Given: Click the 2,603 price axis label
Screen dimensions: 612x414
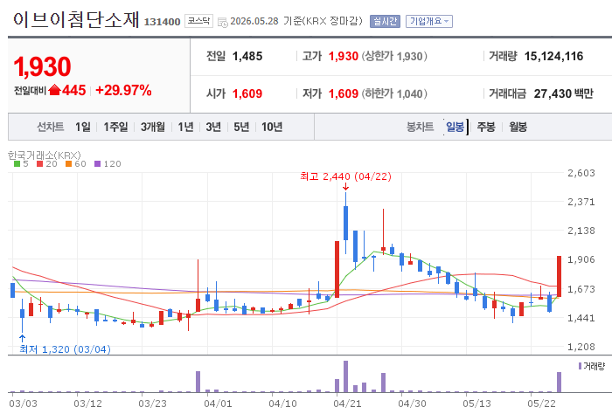Looking at the screenshot, I should [581, 173].
